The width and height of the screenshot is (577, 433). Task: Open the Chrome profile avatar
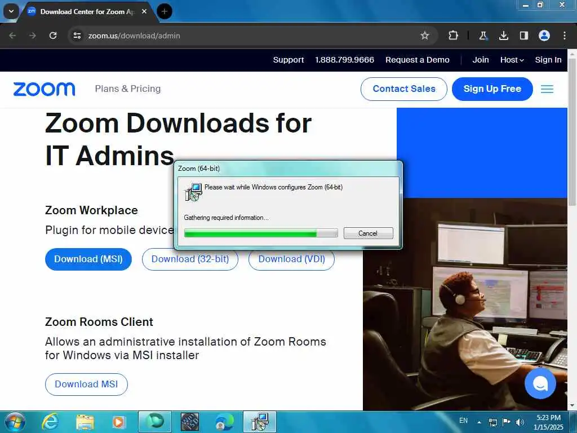(x=544, y=36)
